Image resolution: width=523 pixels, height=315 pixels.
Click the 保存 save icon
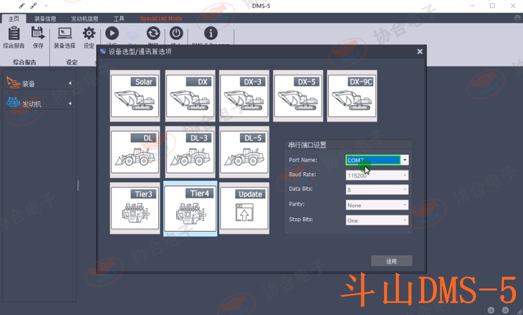tap(38, 34)
